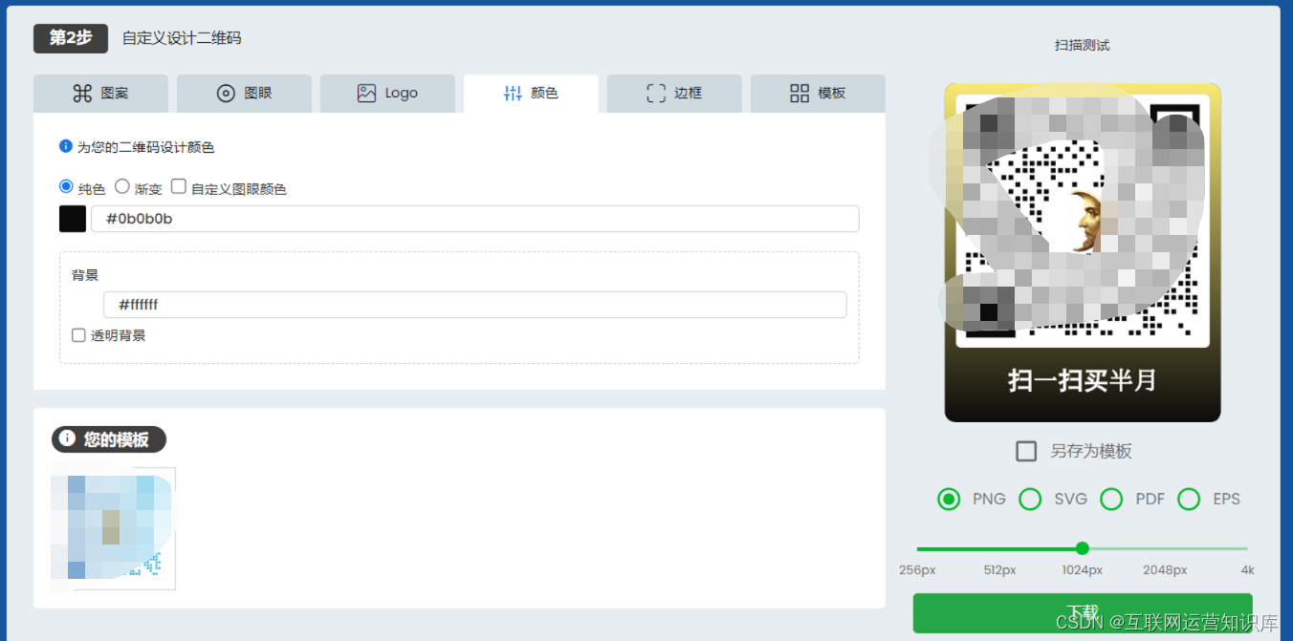The image size is (1293, 641).
Task: Click the 下载 download button
Action: (1083, 613)
